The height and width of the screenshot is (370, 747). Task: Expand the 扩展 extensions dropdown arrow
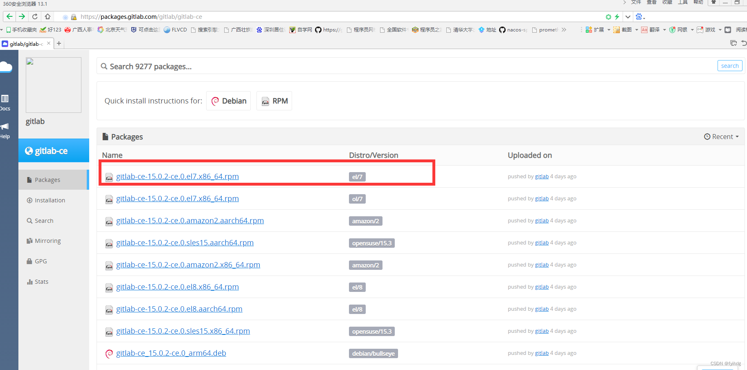tap(609, 29)
